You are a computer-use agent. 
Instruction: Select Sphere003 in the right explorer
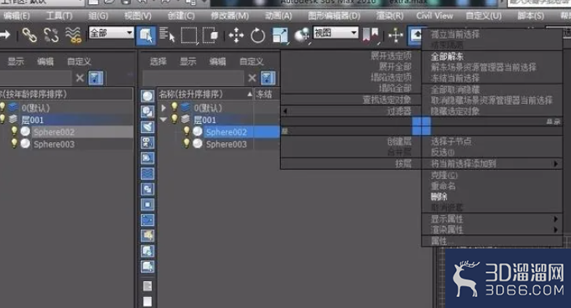[226, 144]
